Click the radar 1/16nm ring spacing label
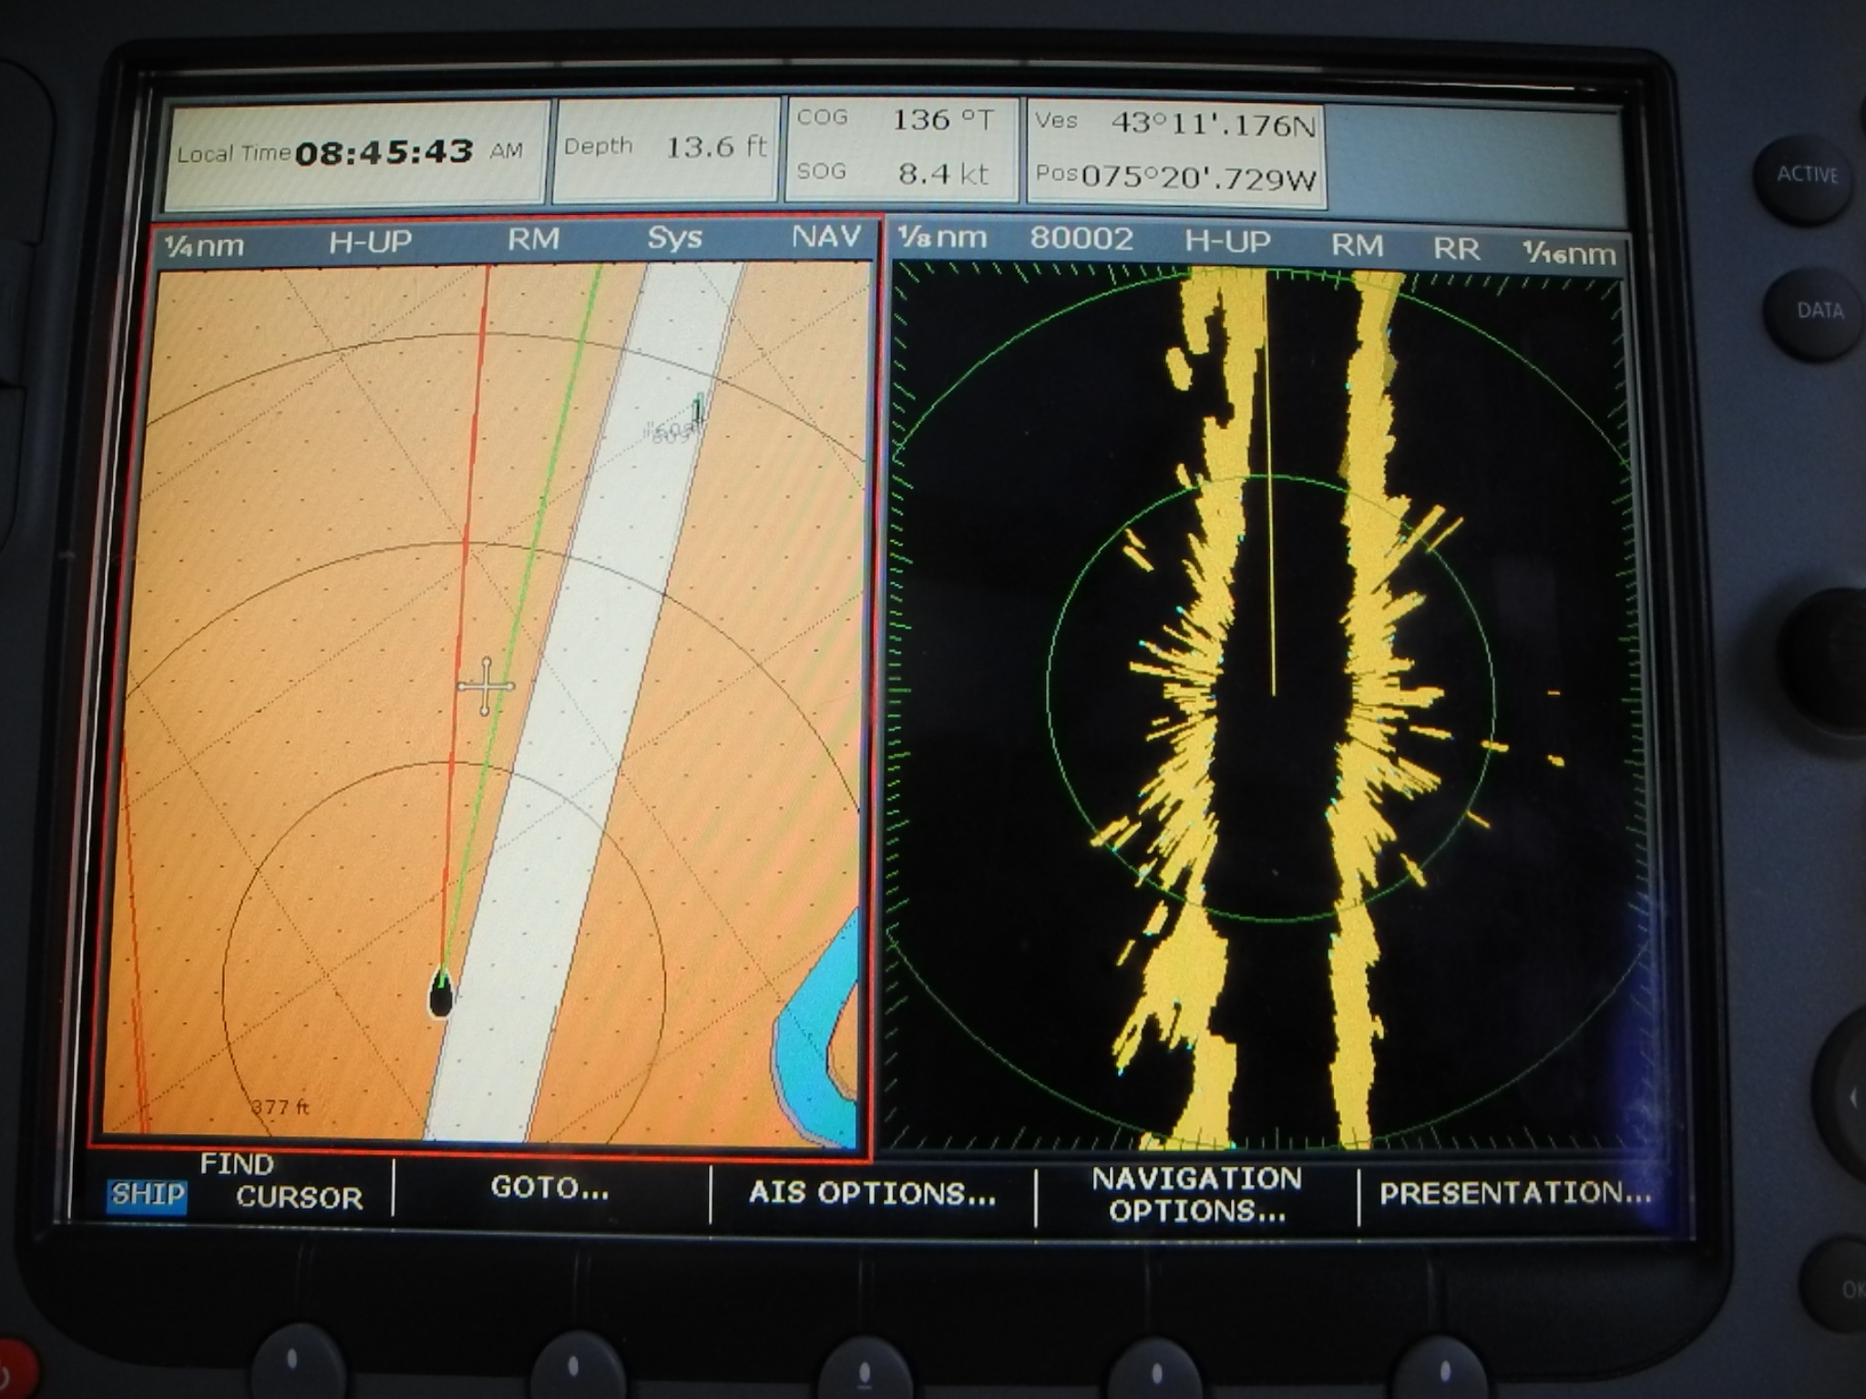This screenshot has height=1399, width=1866. 1569,253
